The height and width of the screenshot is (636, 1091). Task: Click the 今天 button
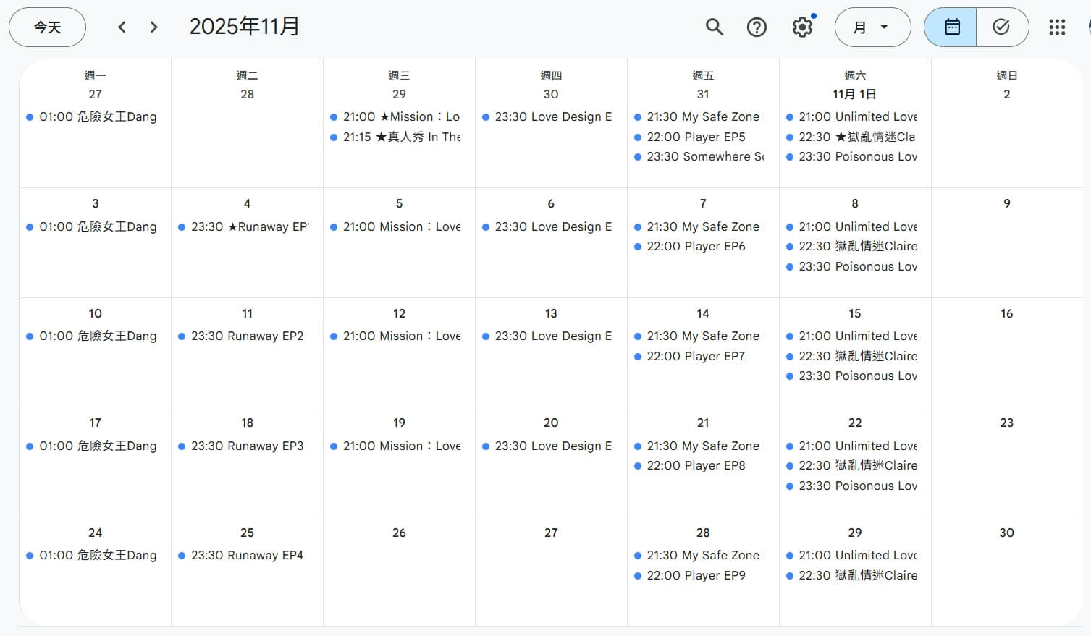coord(48,27)
